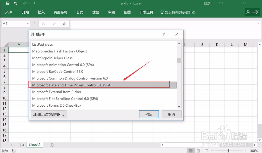
Task: Click the 确定 OK button
Action: pos(149,114)
